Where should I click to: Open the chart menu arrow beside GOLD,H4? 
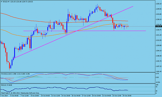pyautogui.click(x=2, y=2)
